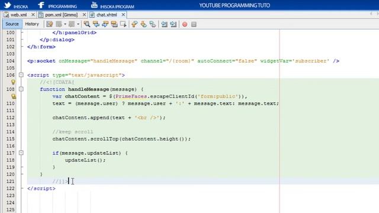This screenshot has width=379, height=213.
Task: Click Previous Bookmark icon
Action: (x=134, y=24)
